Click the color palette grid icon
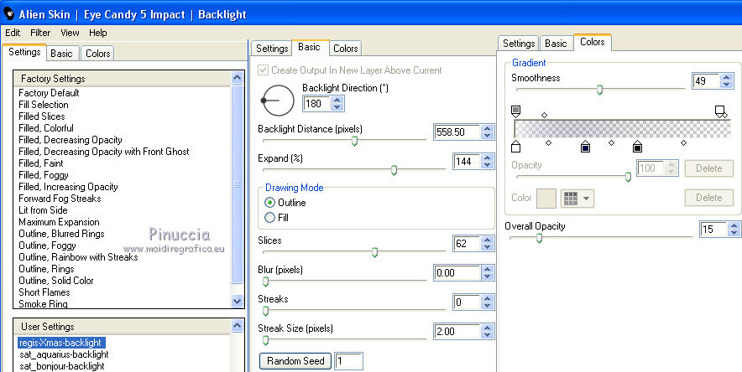742x372 pixels. pyautogui.click(x=571, y=199)
